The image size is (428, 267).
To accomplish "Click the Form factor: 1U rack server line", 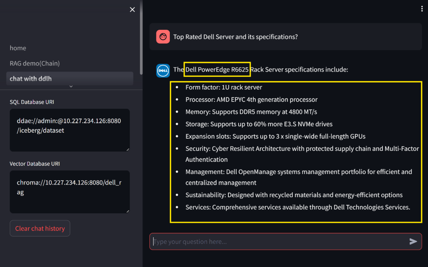I will [224, 87].
